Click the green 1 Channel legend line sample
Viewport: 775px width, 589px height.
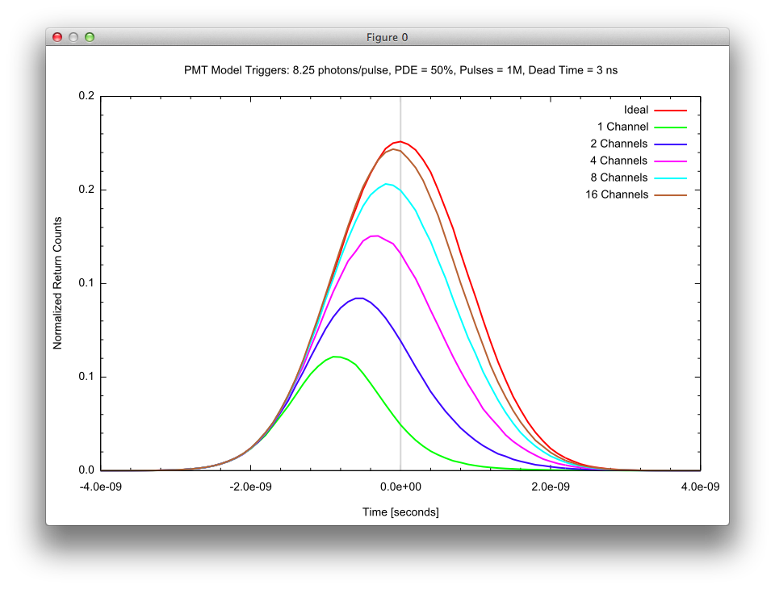(670, 127)
